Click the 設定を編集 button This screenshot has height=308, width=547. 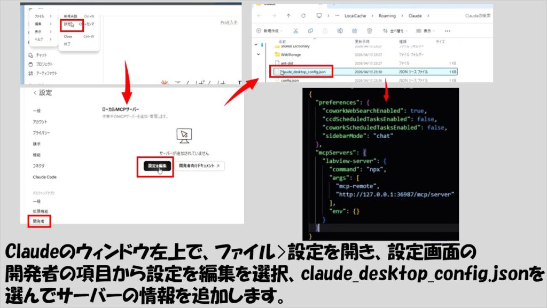pos(155,166)
